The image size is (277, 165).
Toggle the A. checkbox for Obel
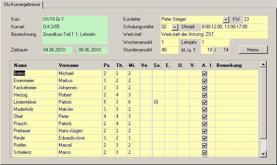(205, 117)
